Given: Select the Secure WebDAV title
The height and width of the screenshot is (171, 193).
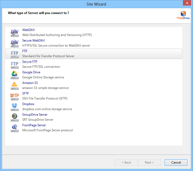Looking at the screenshot, I should pyautogui.click(x=33, y=40).
